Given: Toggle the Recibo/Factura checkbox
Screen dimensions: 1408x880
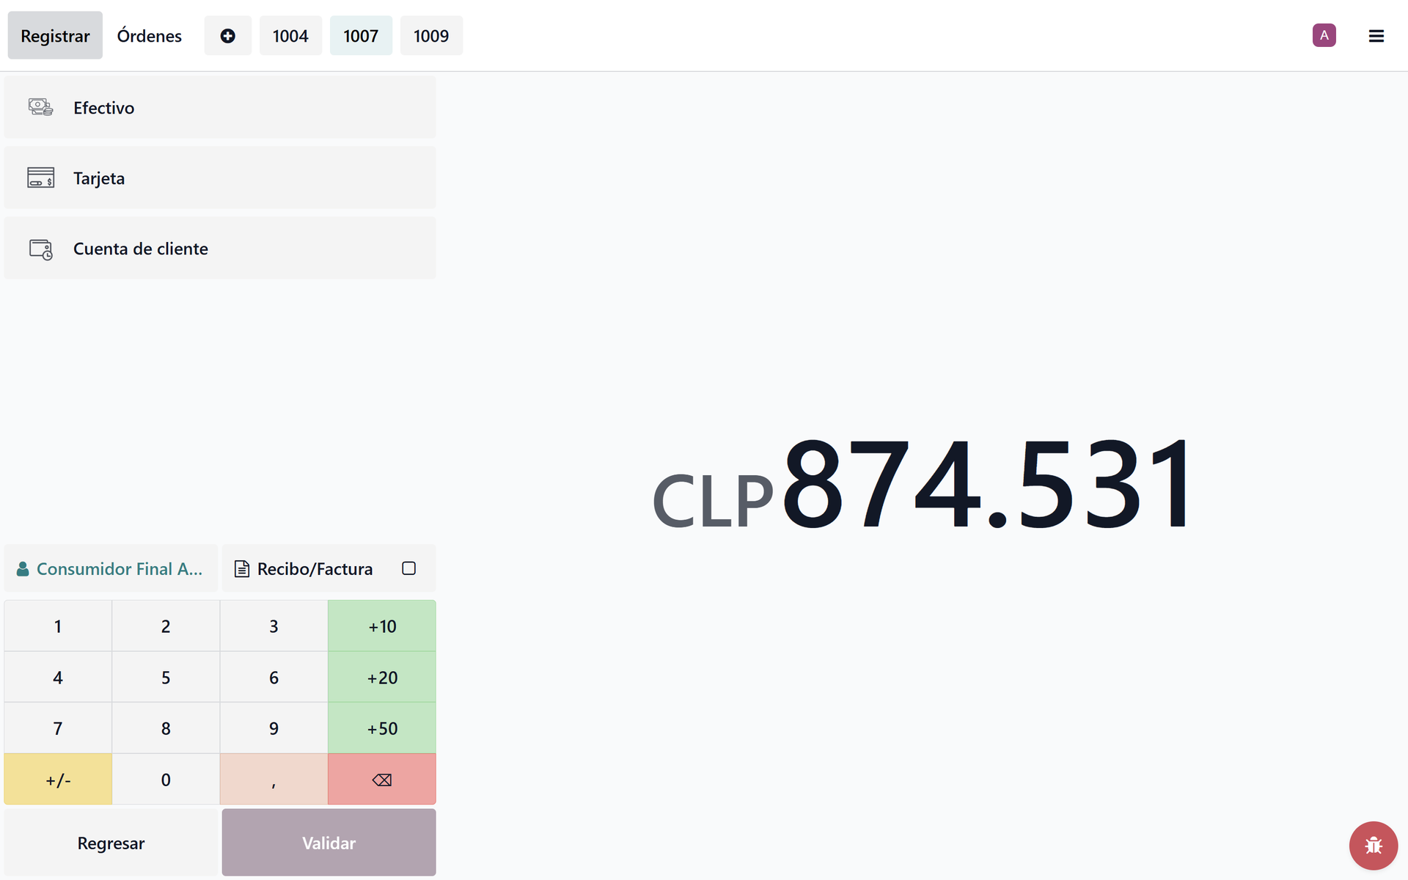Looking at the screenshot, I should [x=408, y=568].
